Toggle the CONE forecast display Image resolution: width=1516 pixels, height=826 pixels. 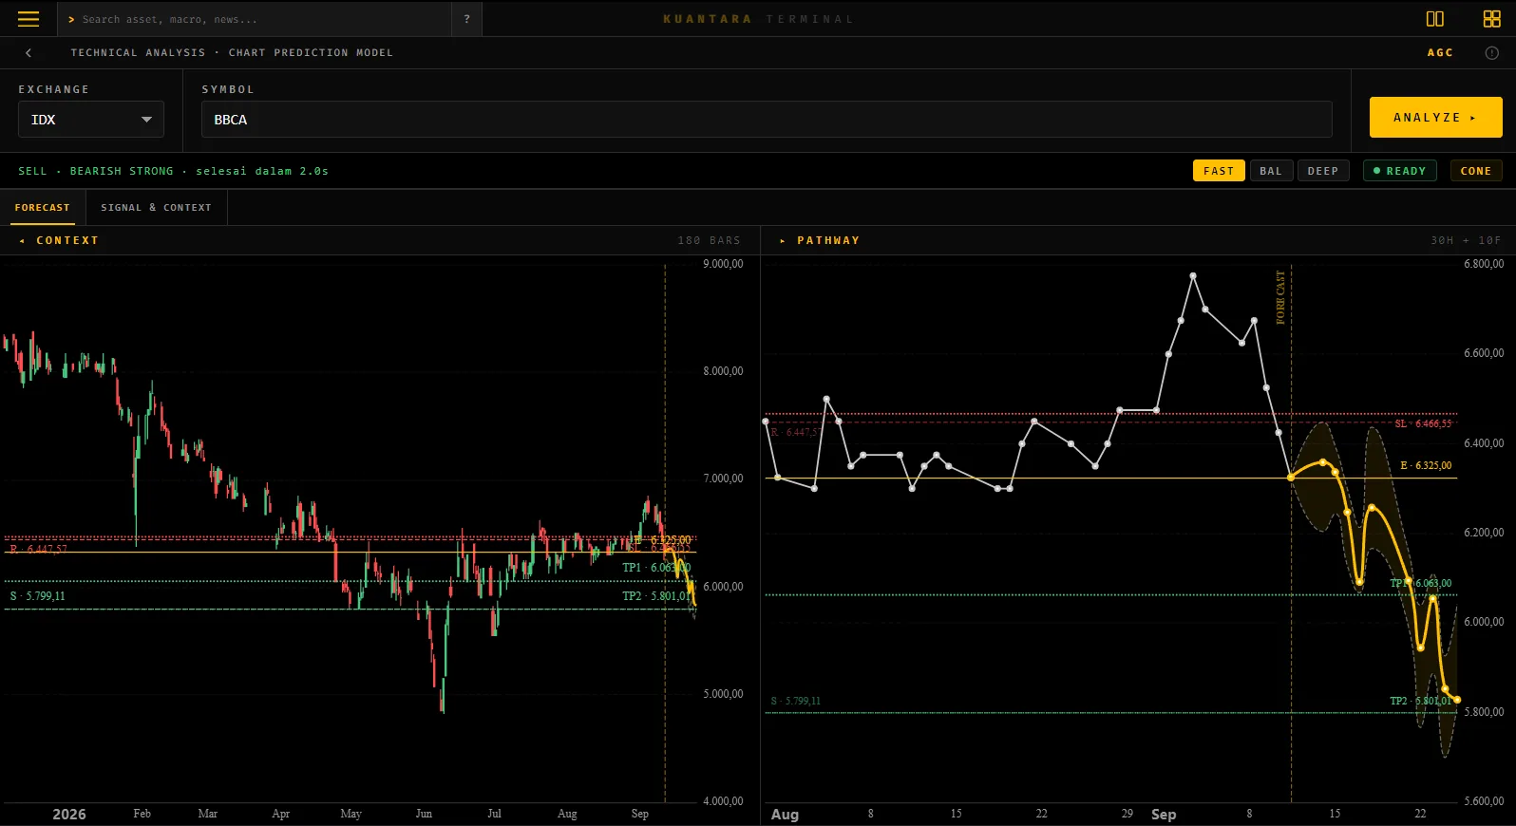1476,171
